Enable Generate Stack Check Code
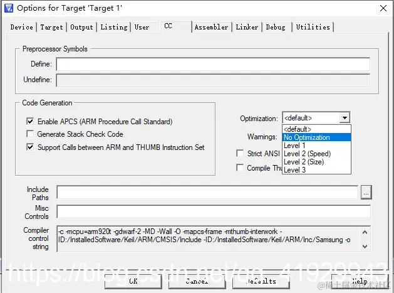394x293 pixels. pos(30,134)
